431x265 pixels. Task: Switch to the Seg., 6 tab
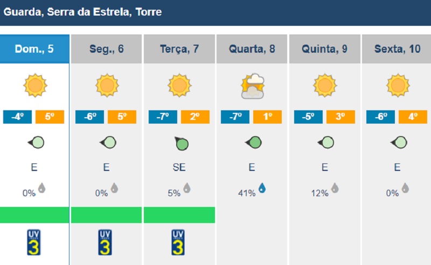pos(106,49)
